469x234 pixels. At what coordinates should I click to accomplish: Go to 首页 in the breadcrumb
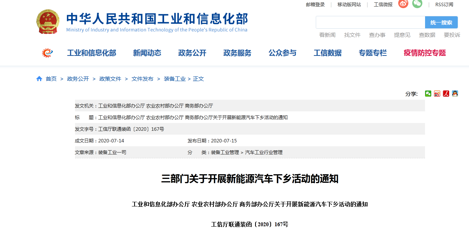coord(51,79)
